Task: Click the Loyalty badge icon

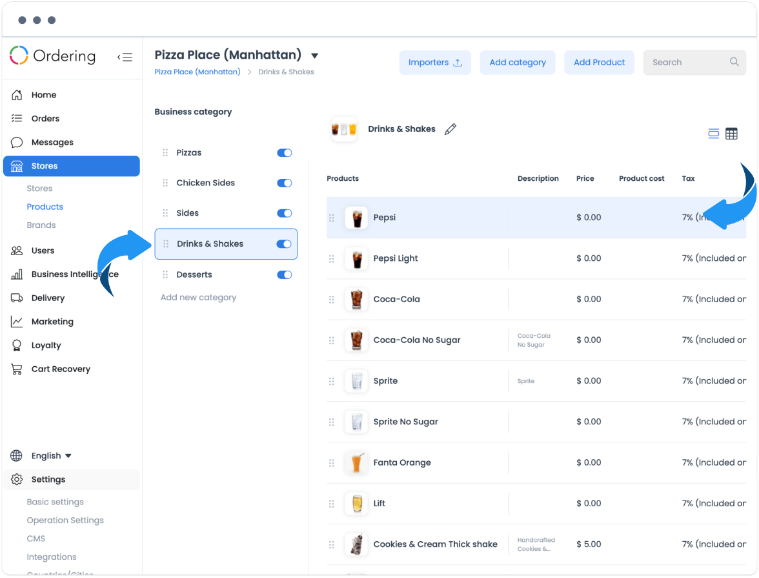Action: pos(17,346)
